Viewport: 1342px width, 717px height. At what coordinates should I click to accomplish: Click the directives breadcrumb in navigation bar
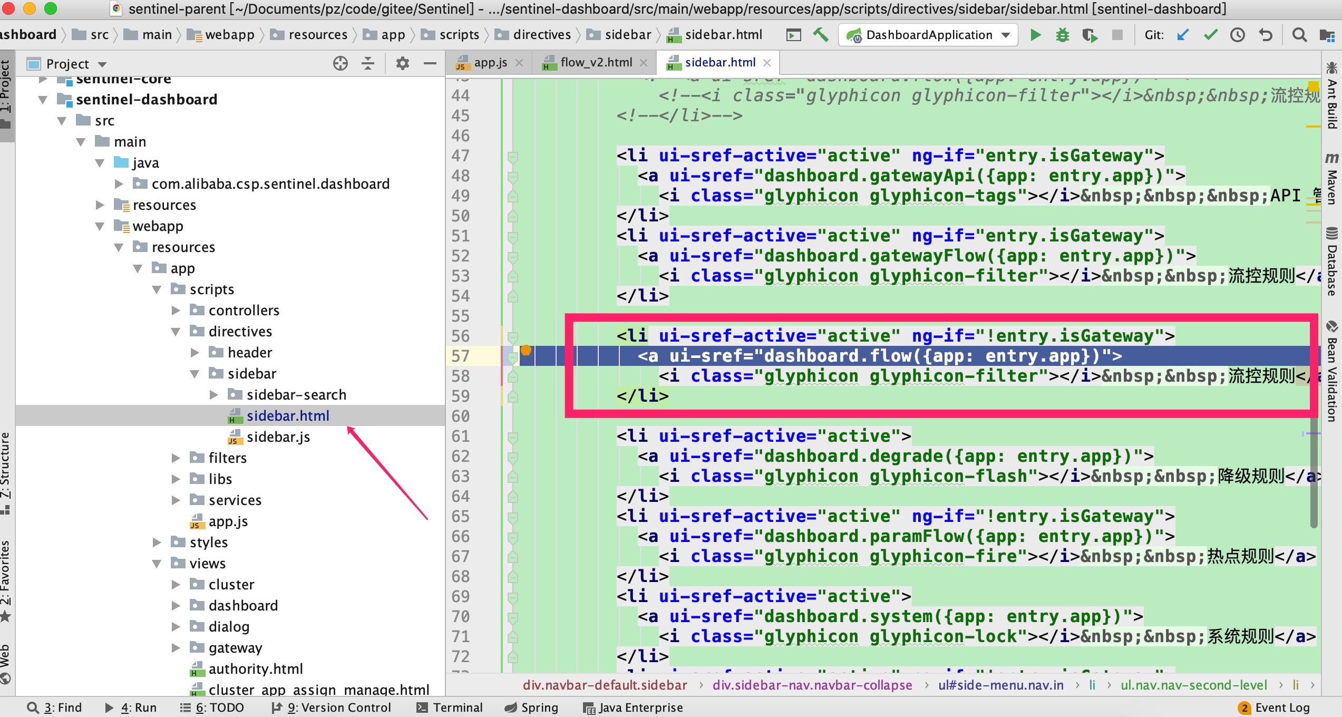(x=533, y=35)
